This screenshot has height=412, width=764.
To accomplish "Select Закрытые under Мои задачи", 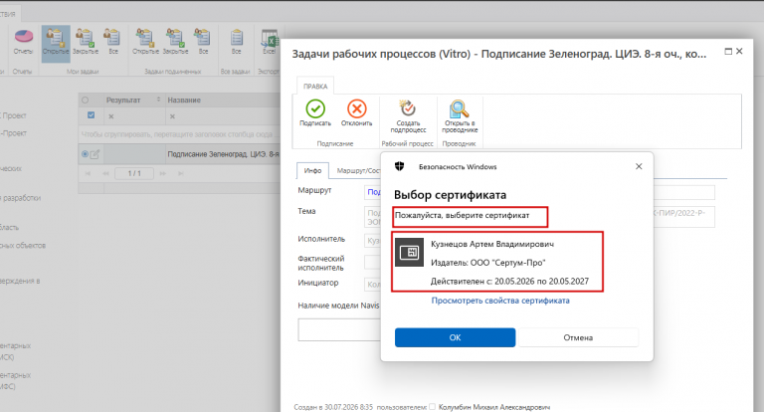I will pos(86,42).
